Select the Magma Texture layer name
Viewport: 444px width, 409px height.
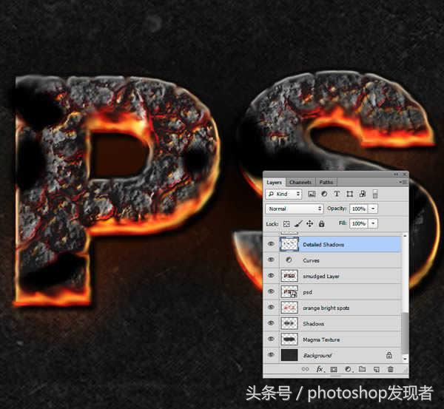pos(321,339)
